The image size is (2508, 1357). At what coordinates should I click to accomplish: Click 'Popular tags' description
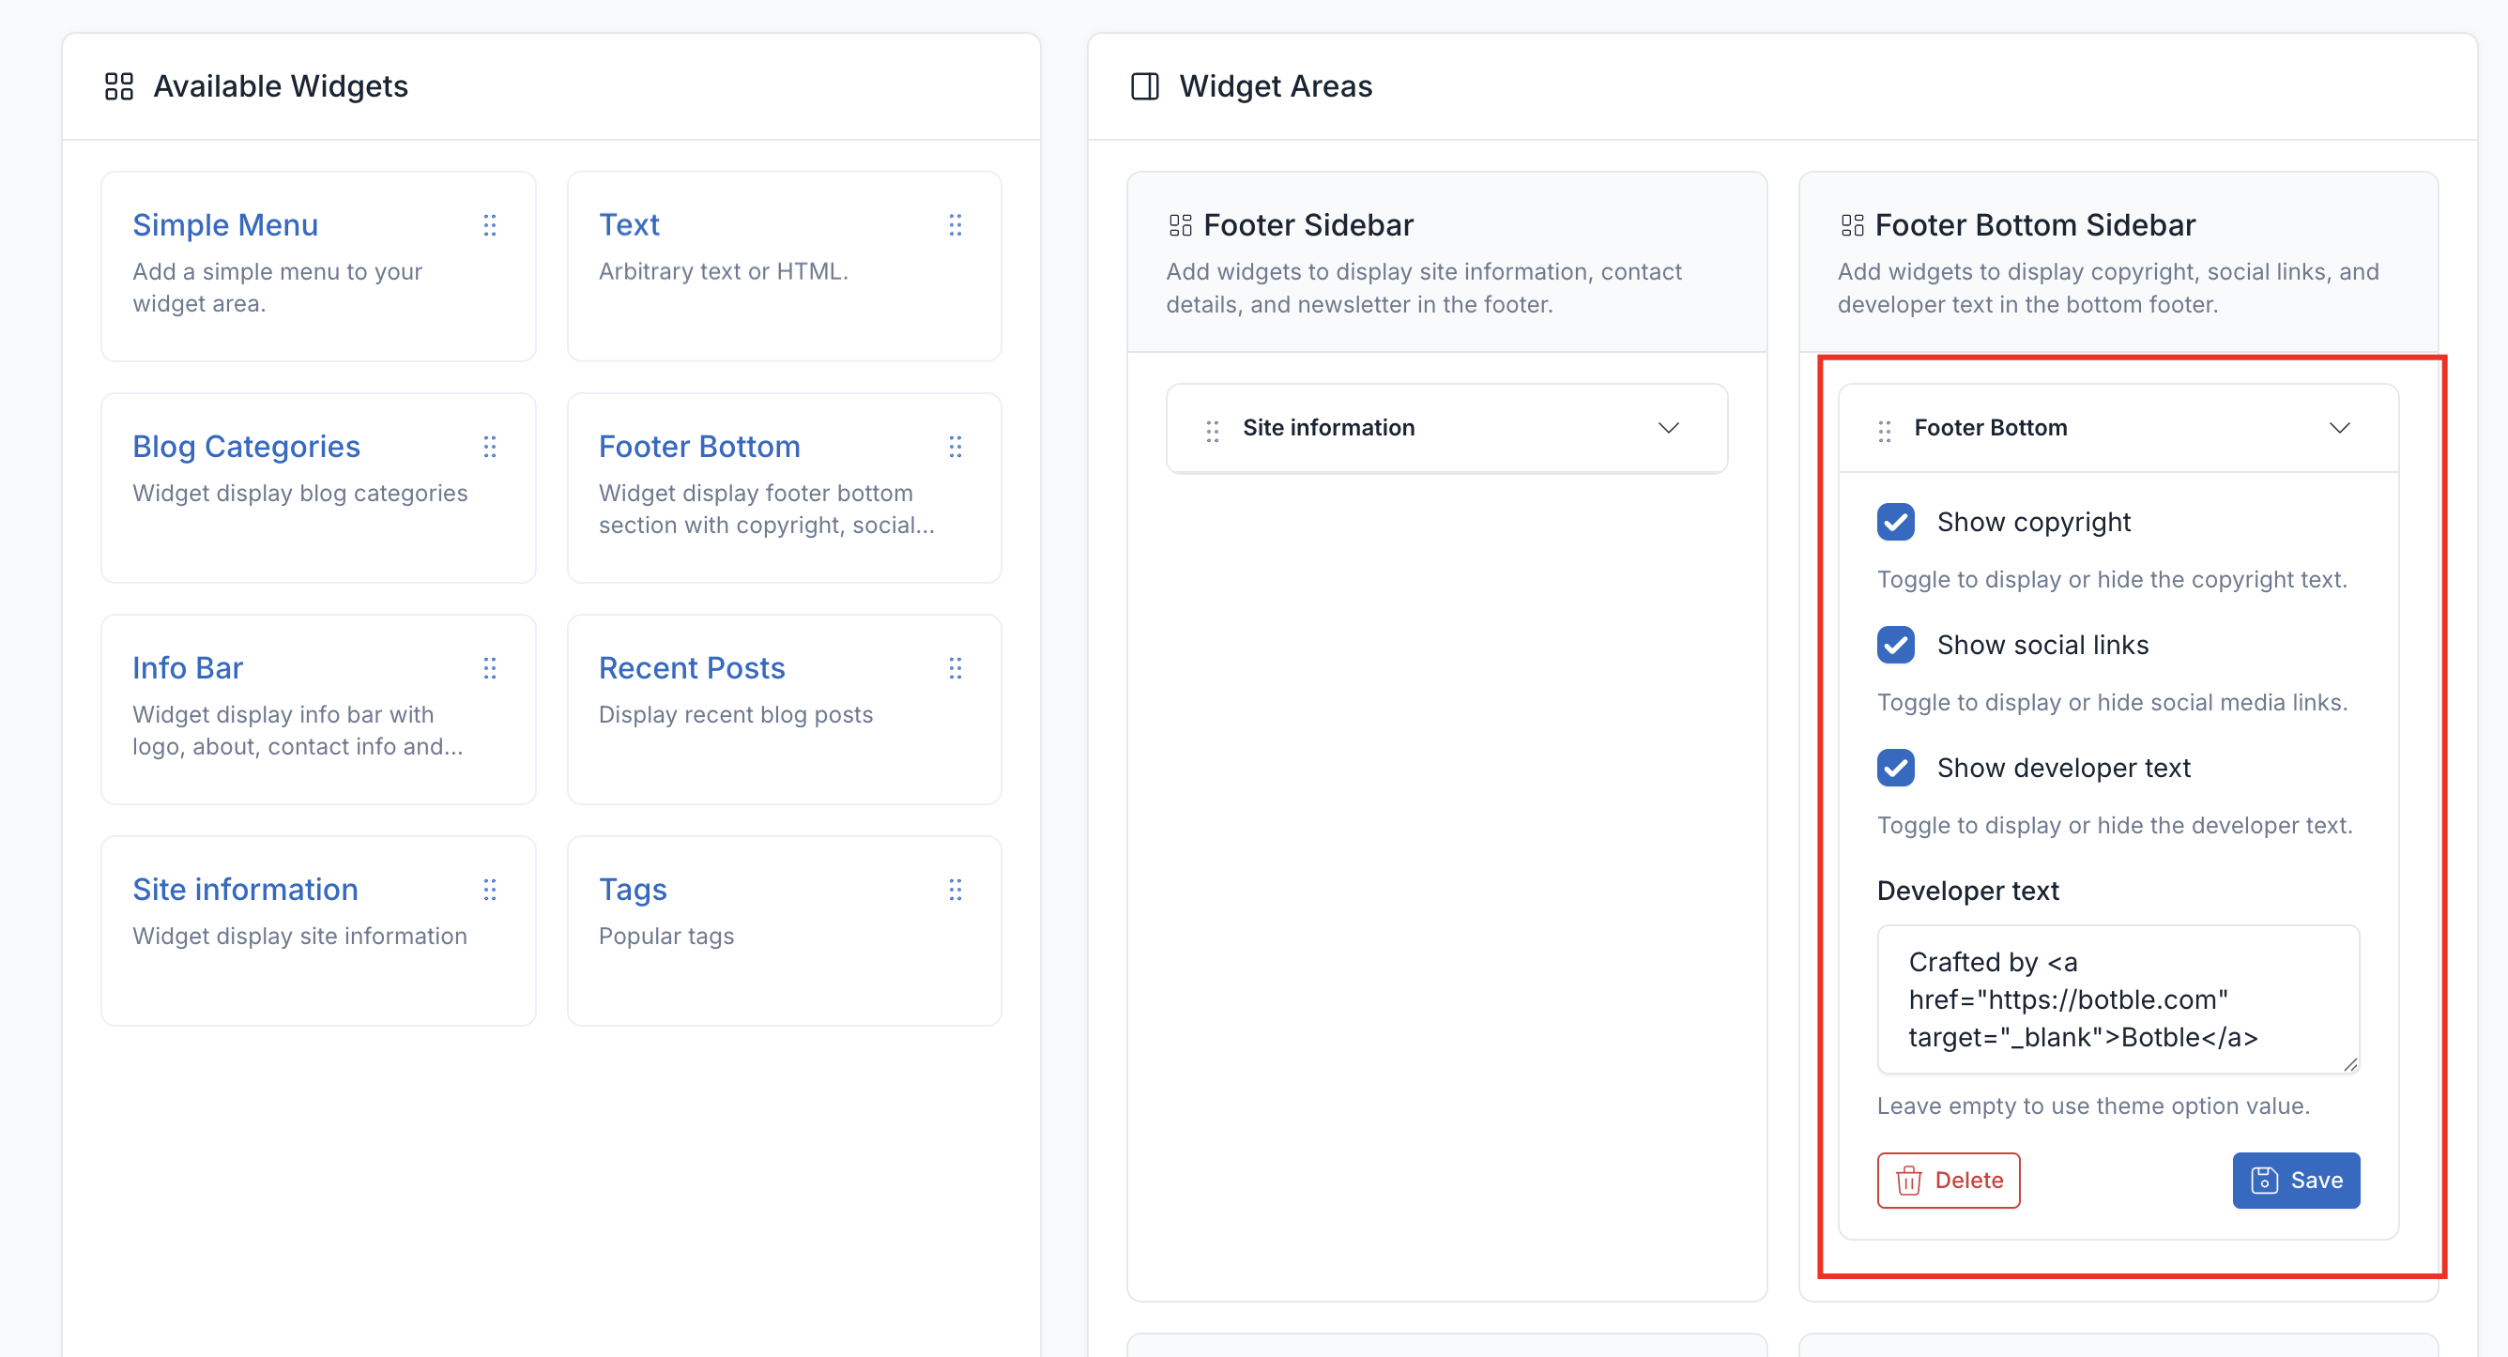coord(665,937)
